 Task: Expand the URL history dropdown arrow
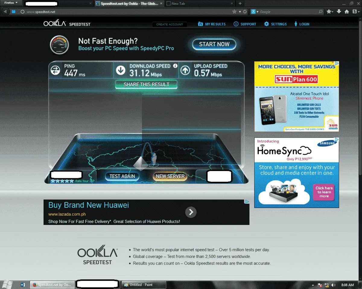coord(240,12)
